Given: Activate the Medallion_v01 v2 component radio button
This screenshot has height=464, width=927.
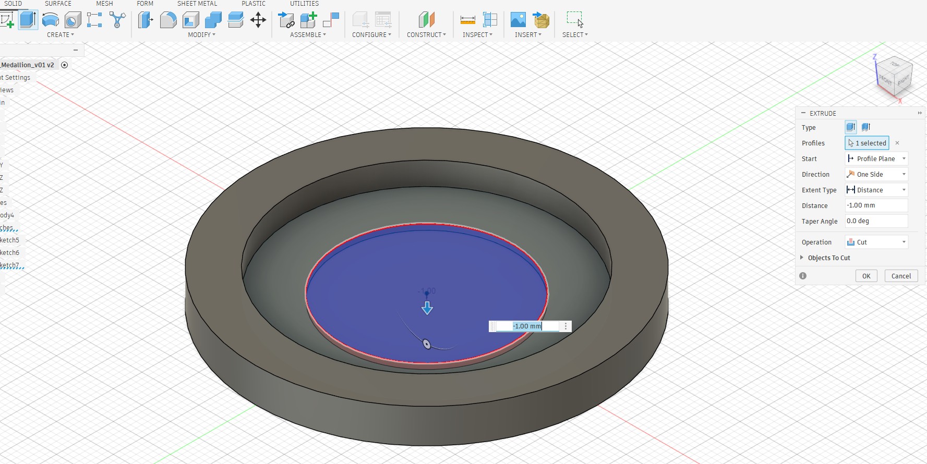Looking at the screenshot, I should [x=65, y=65].
